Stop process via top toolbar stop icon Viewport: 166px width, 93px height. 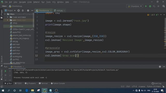[158, 6]
